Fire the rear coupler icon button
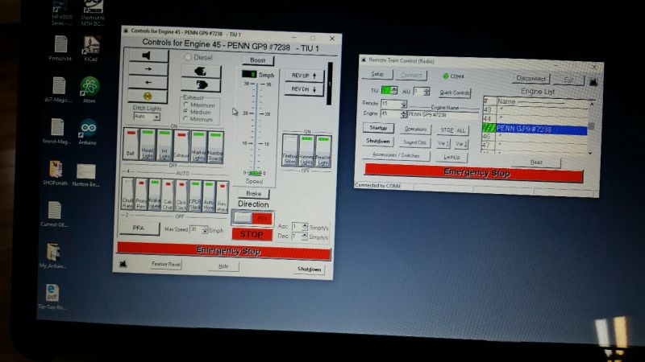The image size is (645, 362). point(201,85)
